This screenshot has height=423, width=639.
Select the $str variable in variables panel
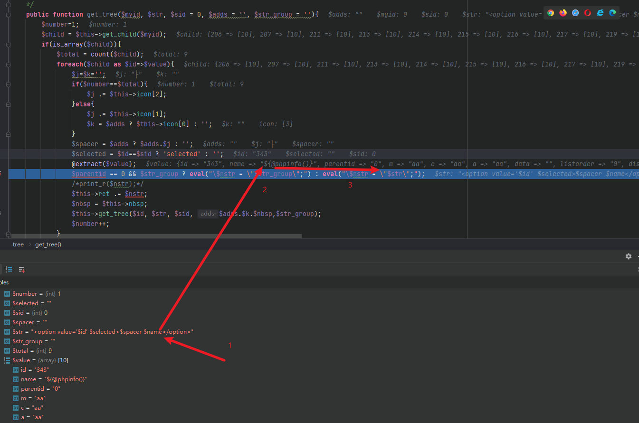pos(103,332)
